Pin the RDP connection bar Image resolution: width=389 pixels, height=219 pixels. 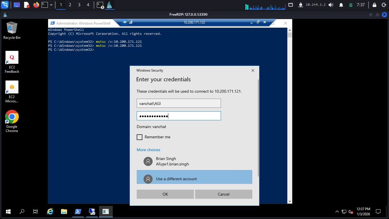pos(124,22)
